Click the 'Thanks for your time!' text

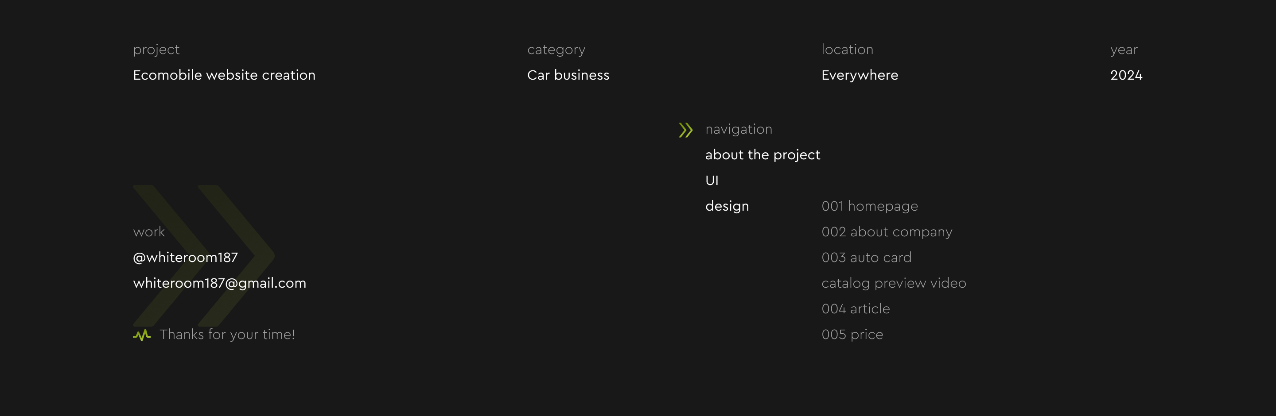(227, 335)
